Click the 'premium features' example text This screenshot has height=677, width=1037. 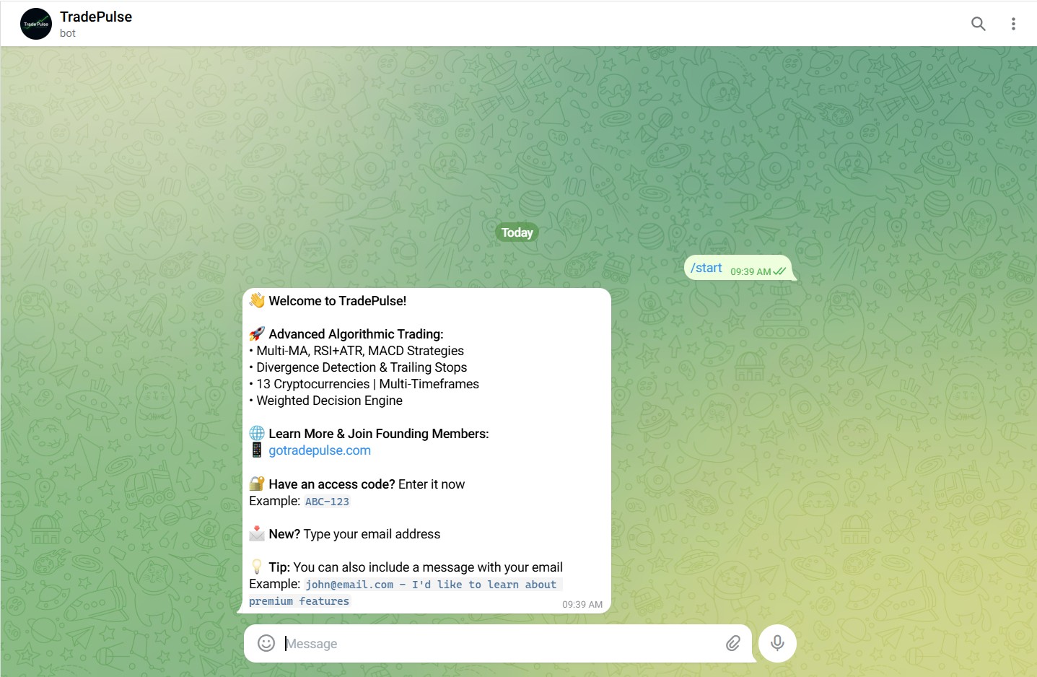pyautogui.click(x=299, y=601)
